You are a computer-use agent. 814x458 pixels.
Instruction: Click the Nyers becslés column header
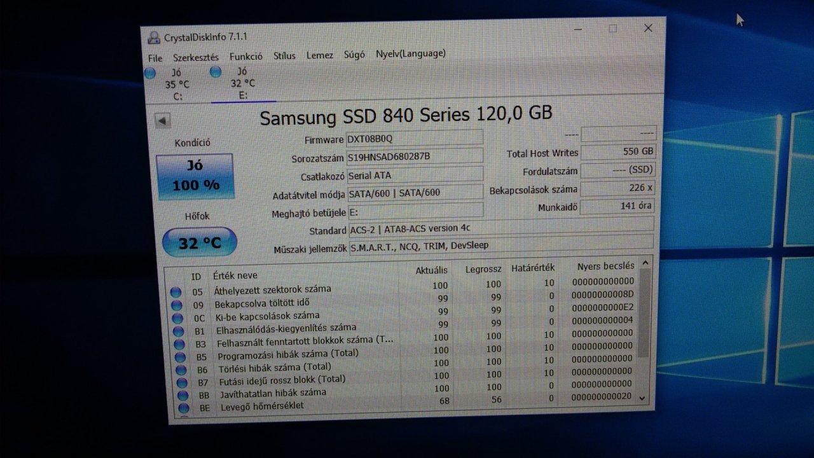606,266
